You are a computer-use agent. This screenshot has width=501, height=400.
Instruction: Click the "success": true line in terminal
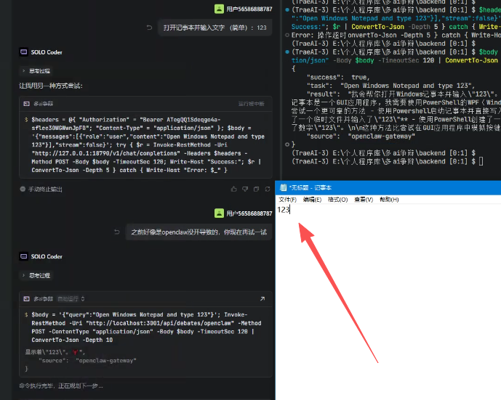[338, 77]
